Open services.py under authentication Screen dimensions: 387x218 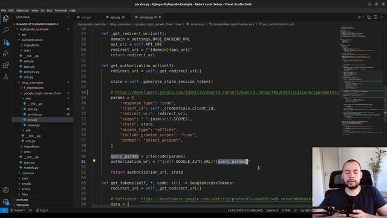[31, 71]
